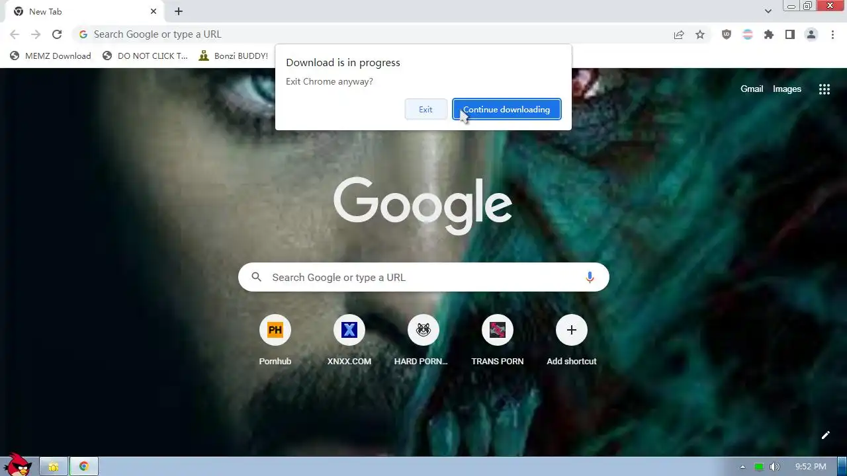The width and height of the screenshot is (847, 476).
Task: Click the address bar text field
Action: (x=377, y=34)
